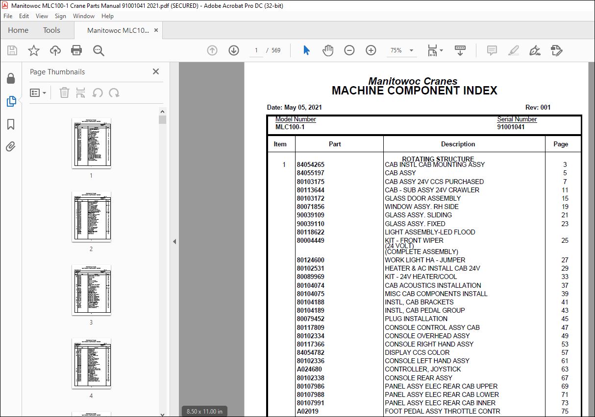Add a comment sticky note

click(492, 50)
